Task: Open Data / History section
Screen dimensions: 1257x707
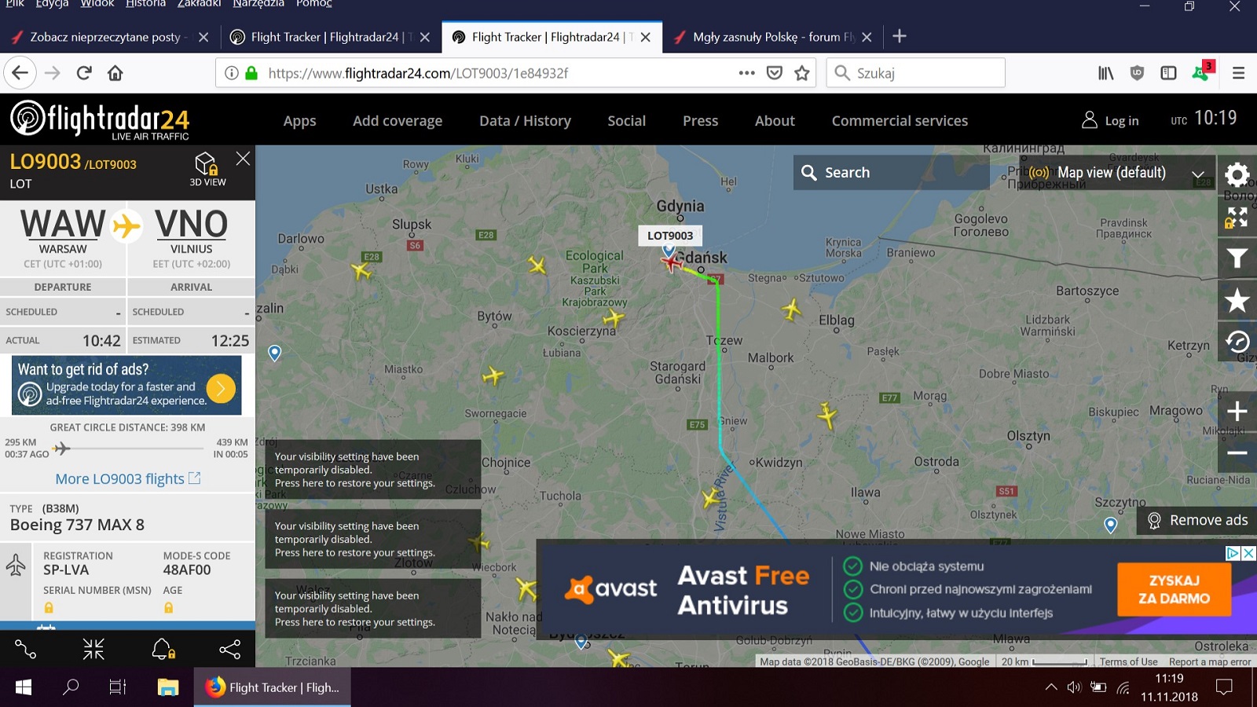Action: tap(525, 121)
